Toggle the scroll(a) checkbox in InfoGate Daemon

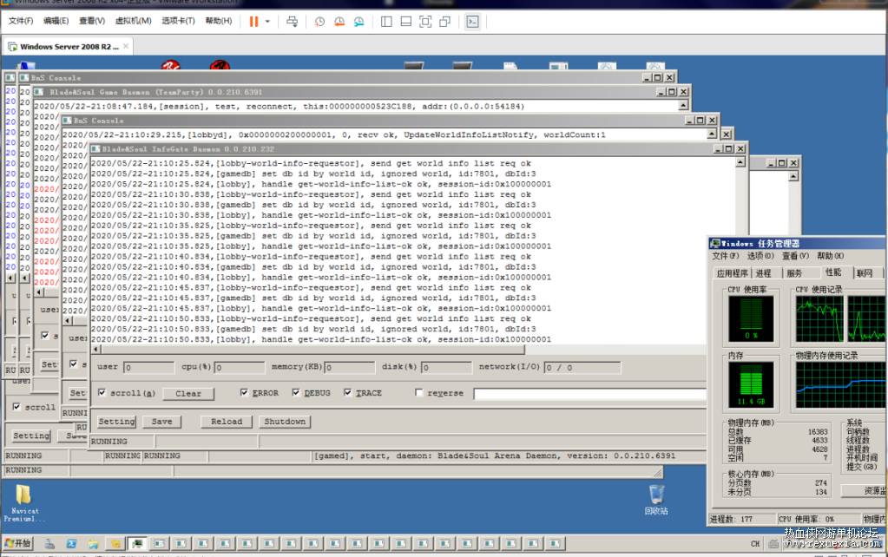(x=102, y=392)
